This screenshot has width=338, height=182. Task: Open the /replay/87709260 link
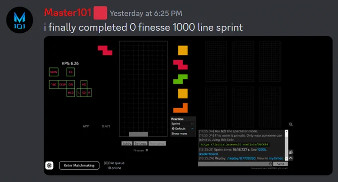[241, 158]
